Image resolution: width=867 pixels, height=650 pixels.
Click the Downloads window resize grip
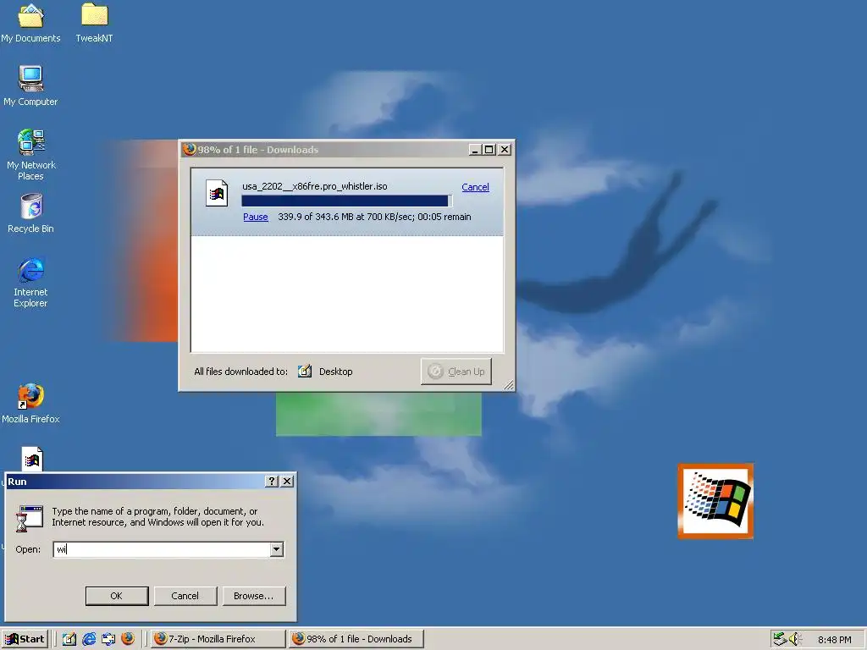tap(508, 385)
